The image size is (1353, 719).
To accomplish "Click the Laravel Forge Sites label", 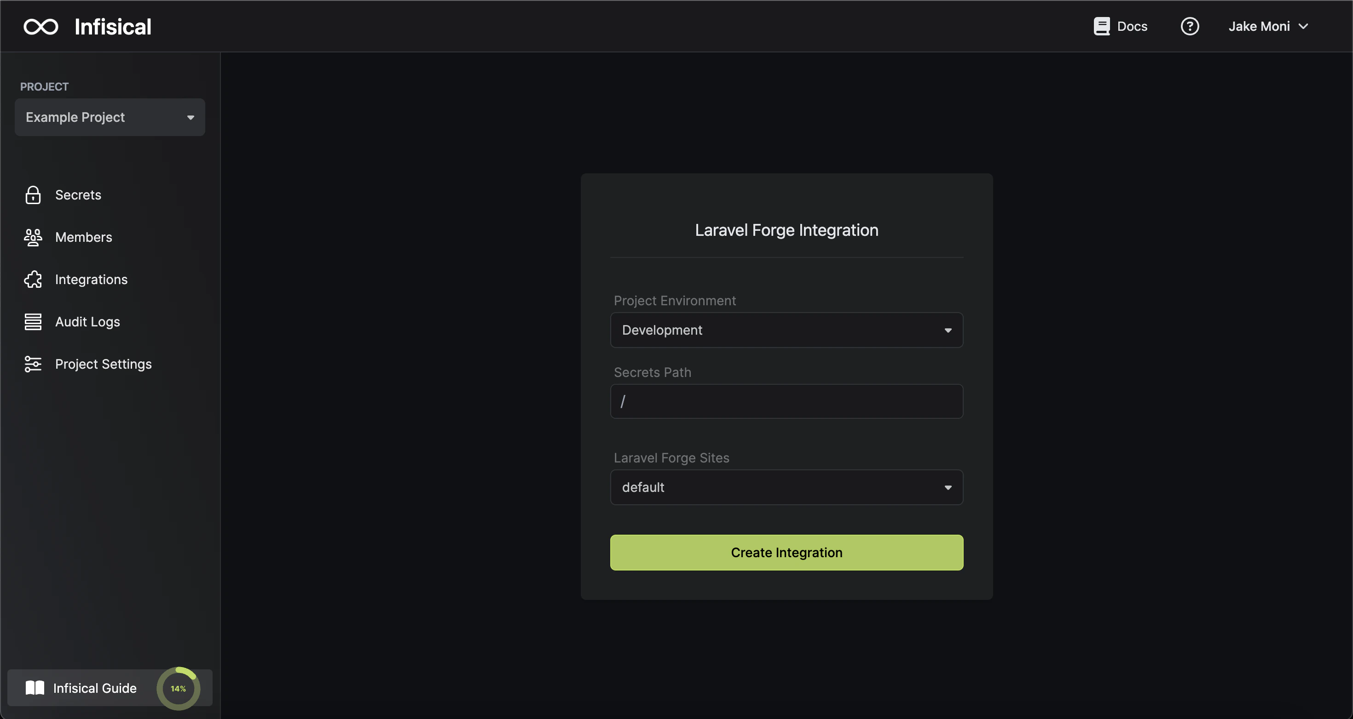I will pos(671,457).
